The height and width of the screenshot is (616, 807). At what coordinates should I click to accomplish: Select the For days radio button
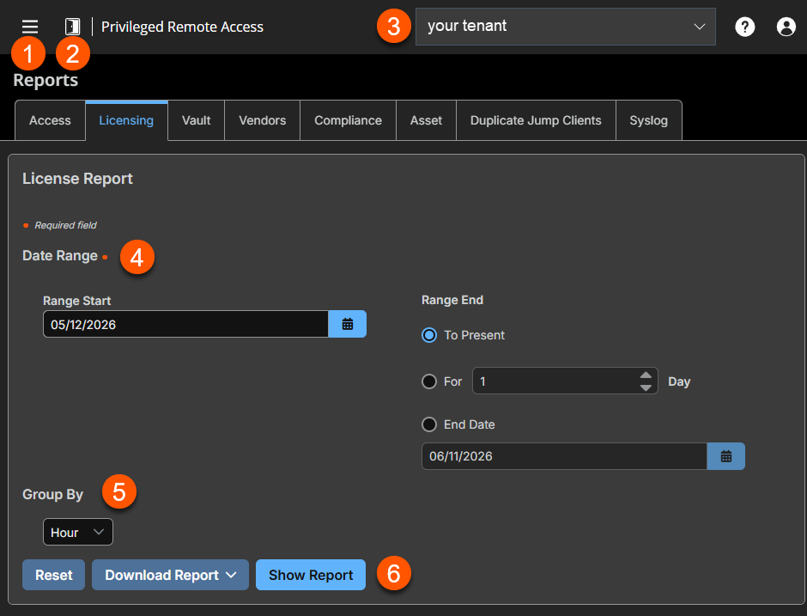coord(429,381)
